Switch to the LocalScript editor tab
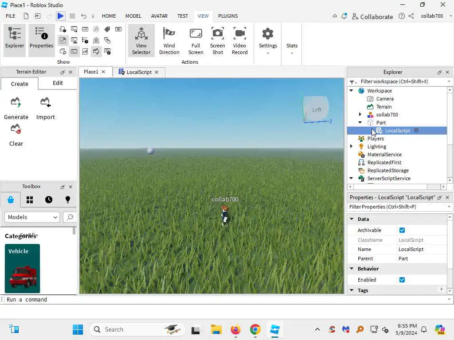 point(139,72)
